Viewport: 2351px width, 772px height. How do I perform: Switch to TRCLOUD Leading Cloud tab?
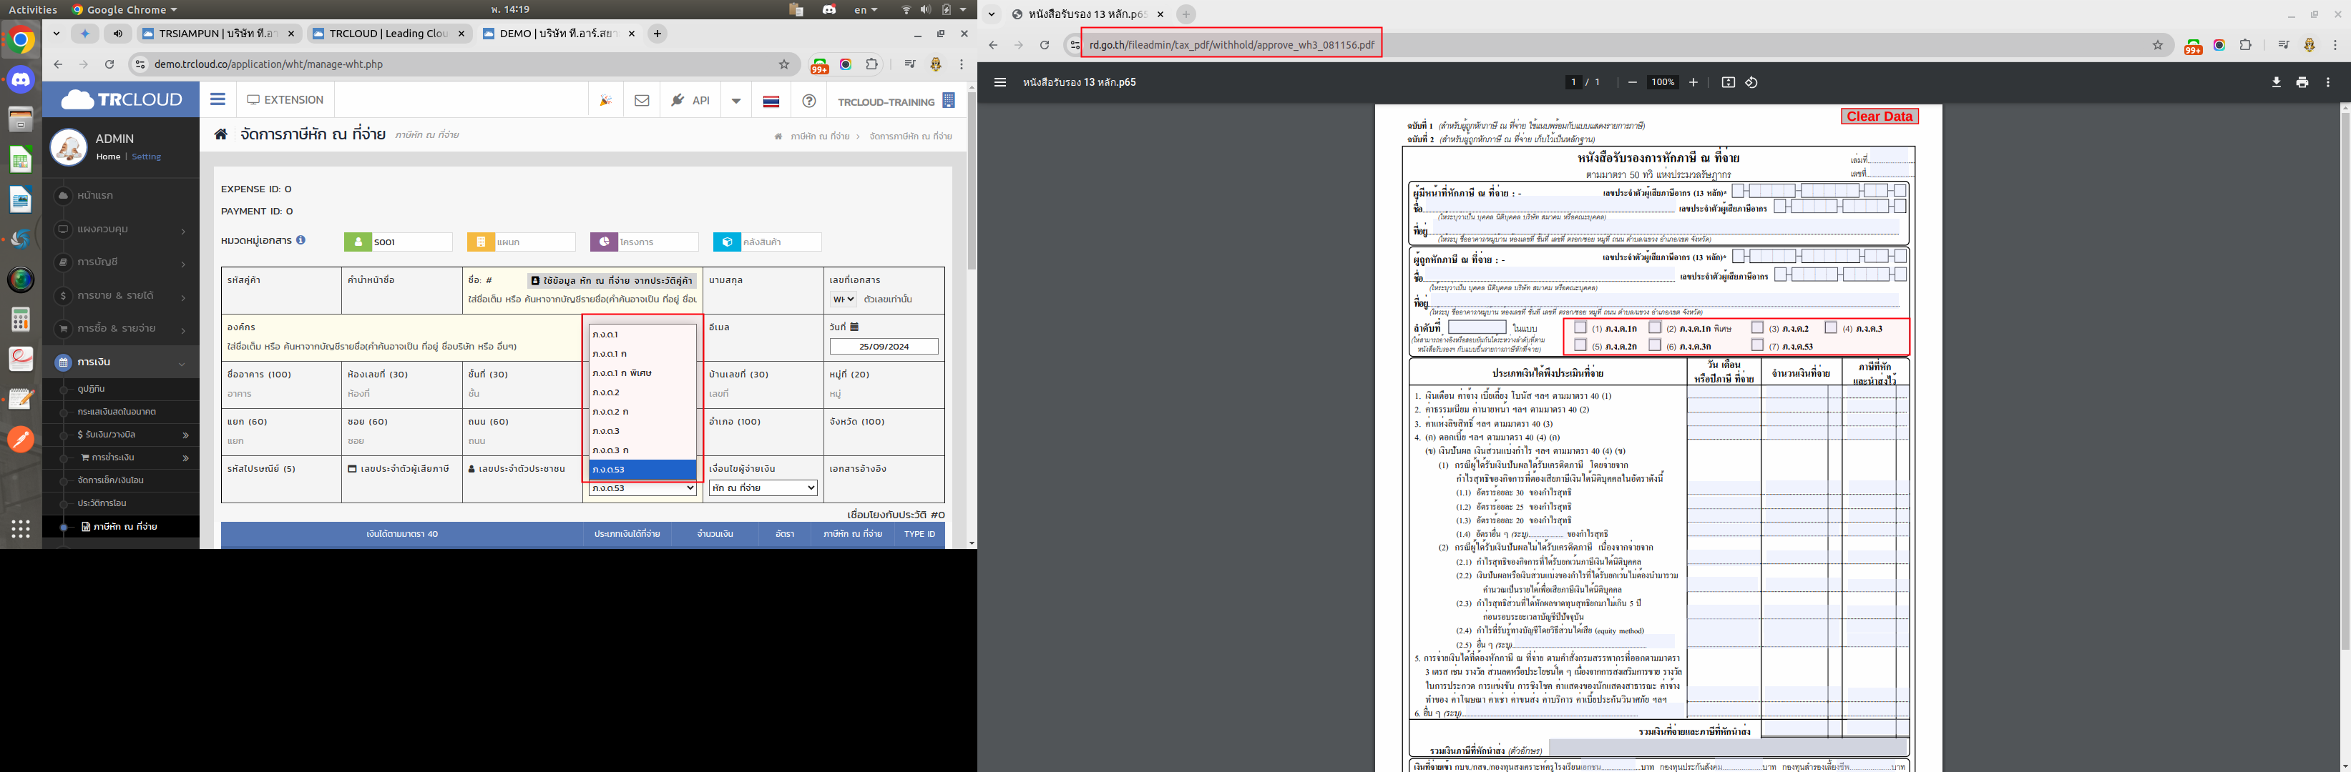pyautogui.click(x=390, y=34)
